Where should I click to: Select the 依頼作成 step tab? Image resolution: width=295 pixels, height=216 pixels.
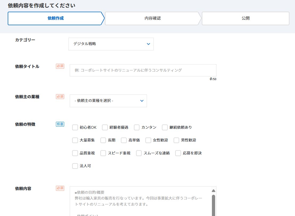56,18
